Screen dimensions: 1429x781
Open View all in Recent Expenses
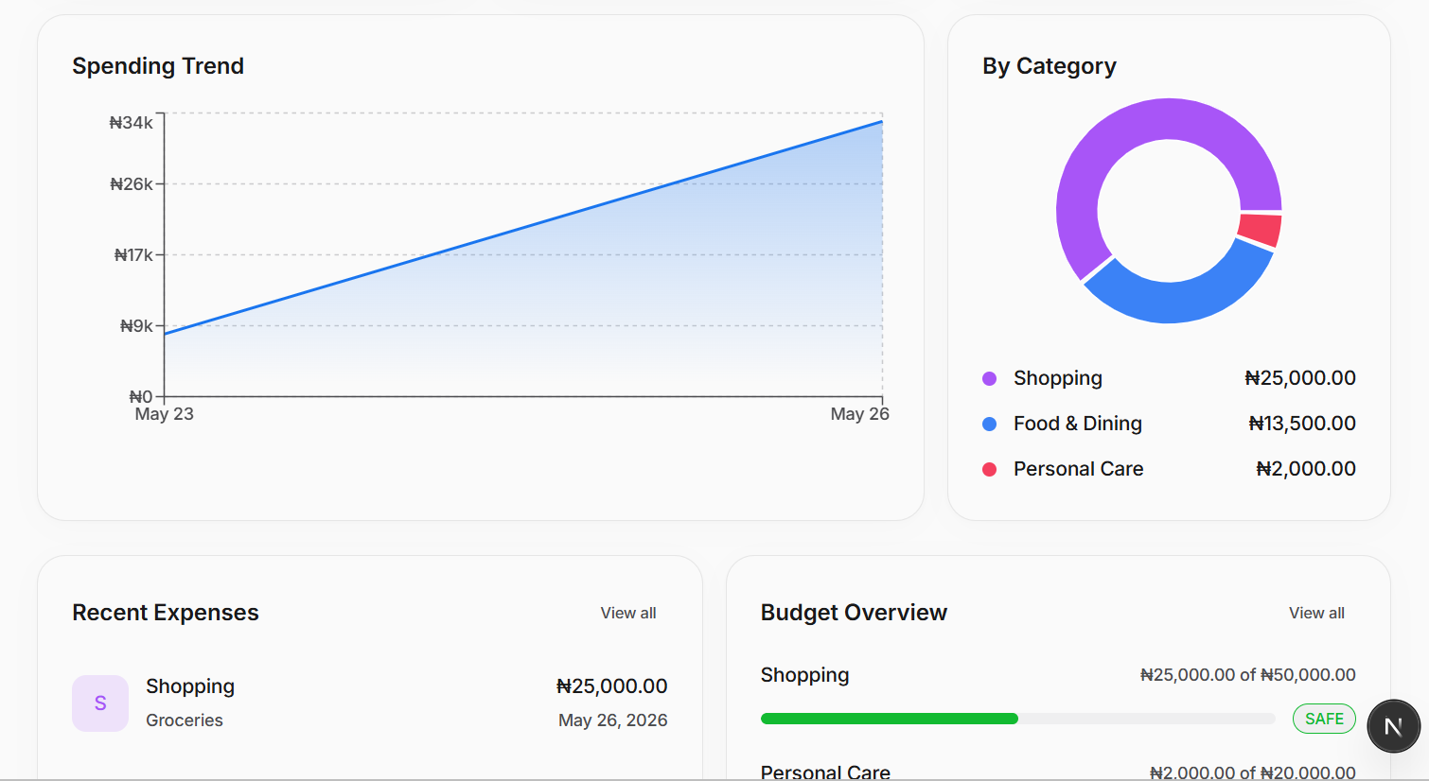[x=628, y=613]
